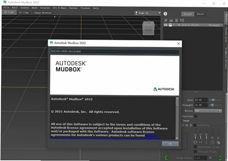Close the Autodesk Mudbox 2022 dialog

(179, 44)
